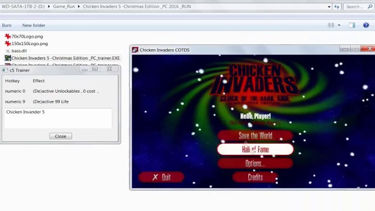375x211 pixels.
Task: Click New folder in the Explorer toolbar
Action: click(34, 25)
